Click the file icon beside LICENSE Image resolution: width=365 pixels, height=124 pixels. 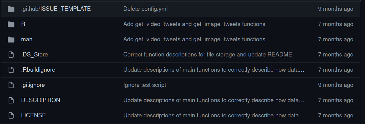(11, 116)
